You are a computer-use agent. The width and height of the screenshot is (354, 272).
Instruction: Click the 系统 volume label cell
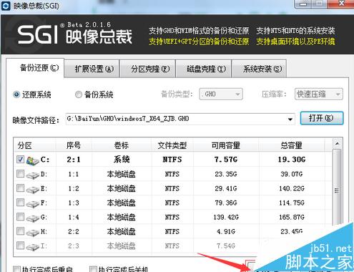click(x=122, y=160)
